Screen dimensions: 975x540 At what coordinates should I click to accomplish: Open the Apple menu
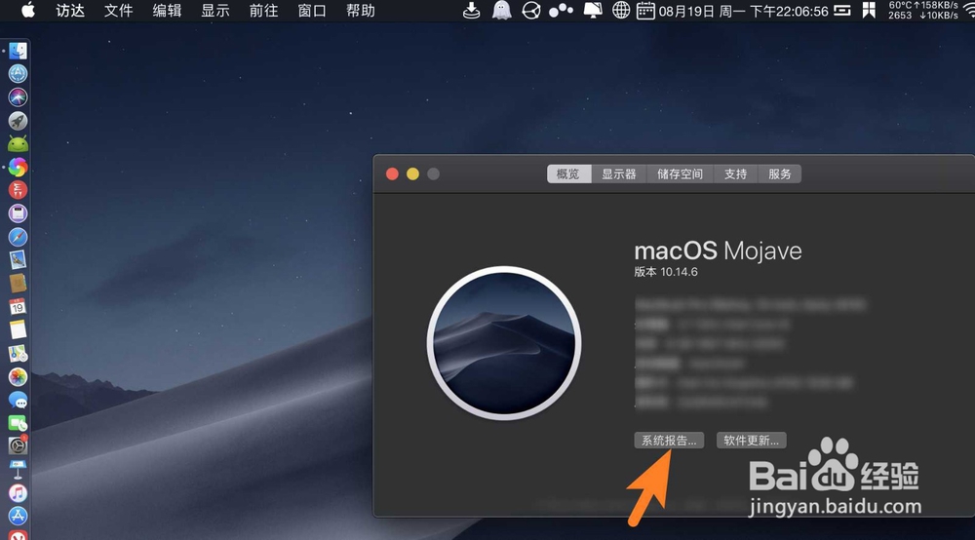[x=28, y=11]
